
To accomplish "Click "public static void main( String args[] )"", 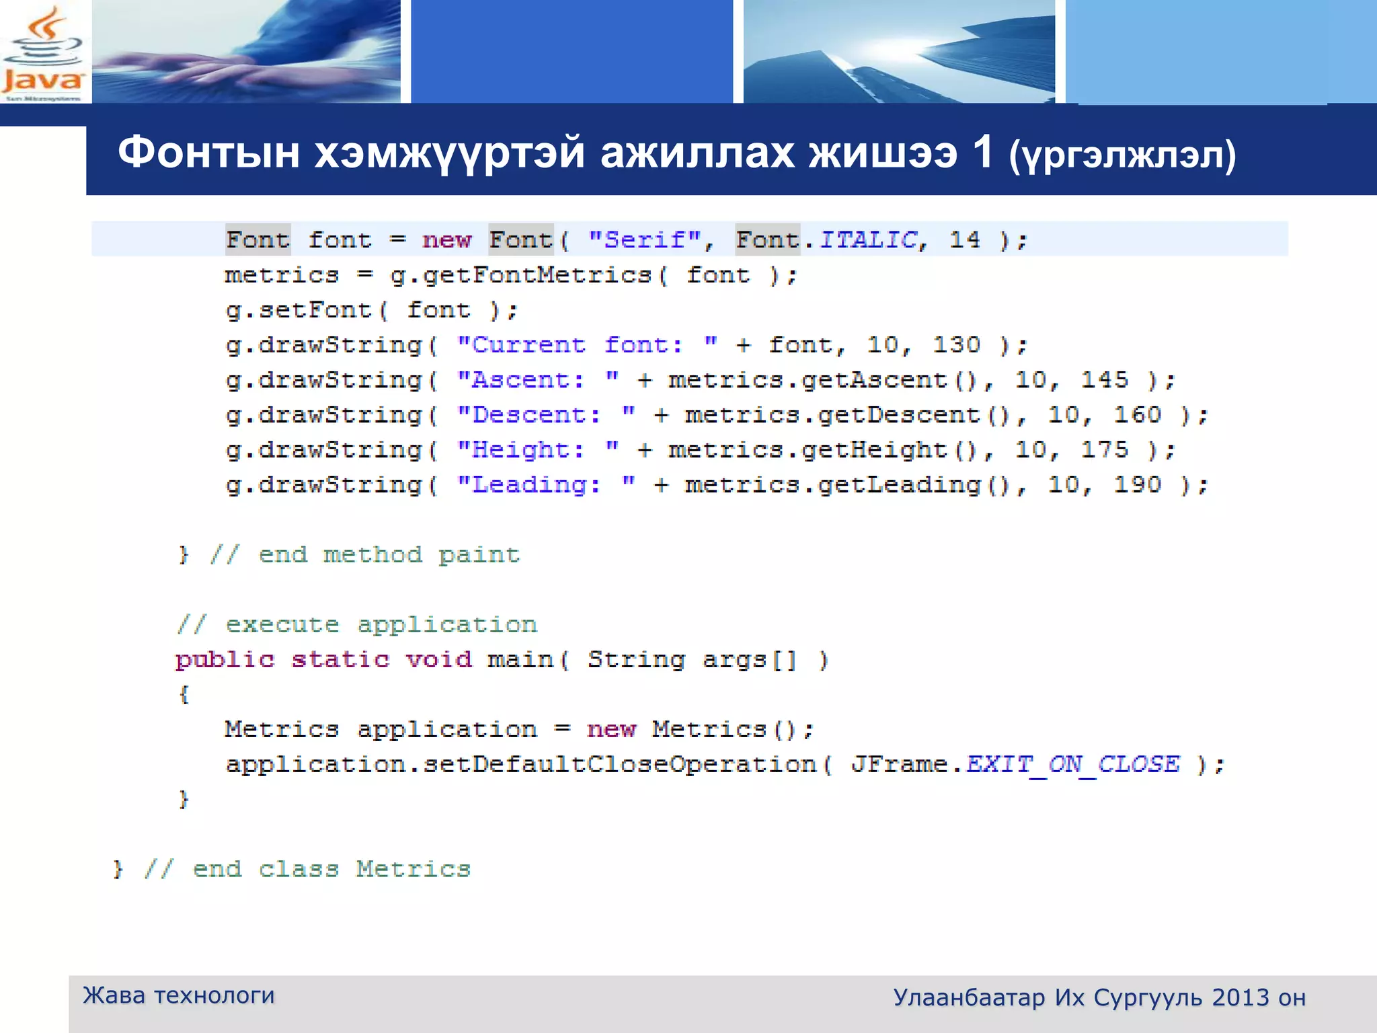I will click(x=502, y=660).
